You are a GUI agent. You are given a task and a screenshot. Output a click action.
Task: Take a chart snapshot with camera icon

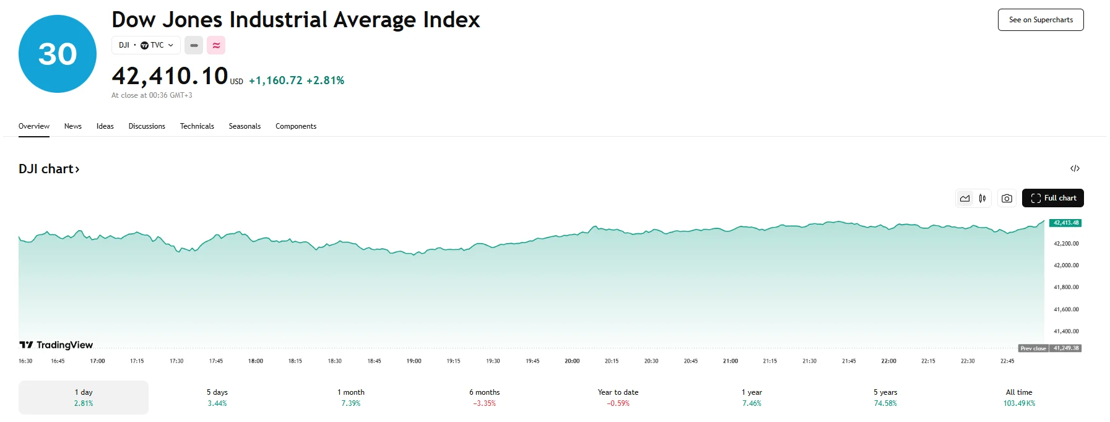(1007, 198)
